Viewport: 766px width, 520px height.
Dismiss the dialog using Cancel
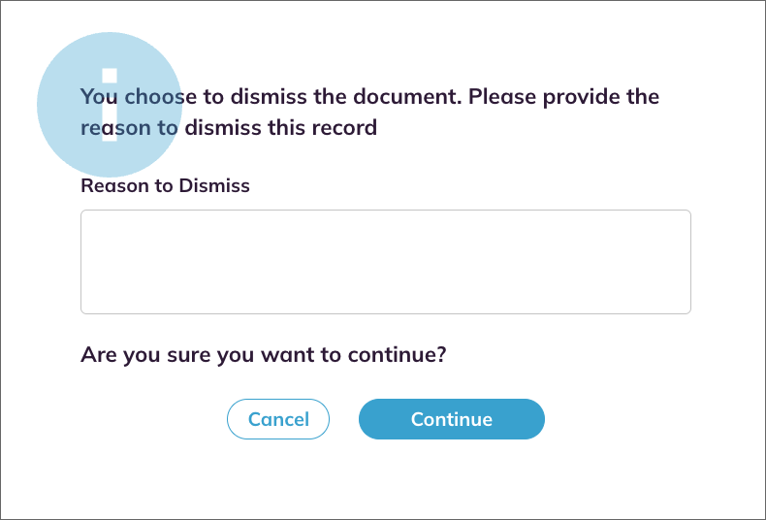[278, 419]
